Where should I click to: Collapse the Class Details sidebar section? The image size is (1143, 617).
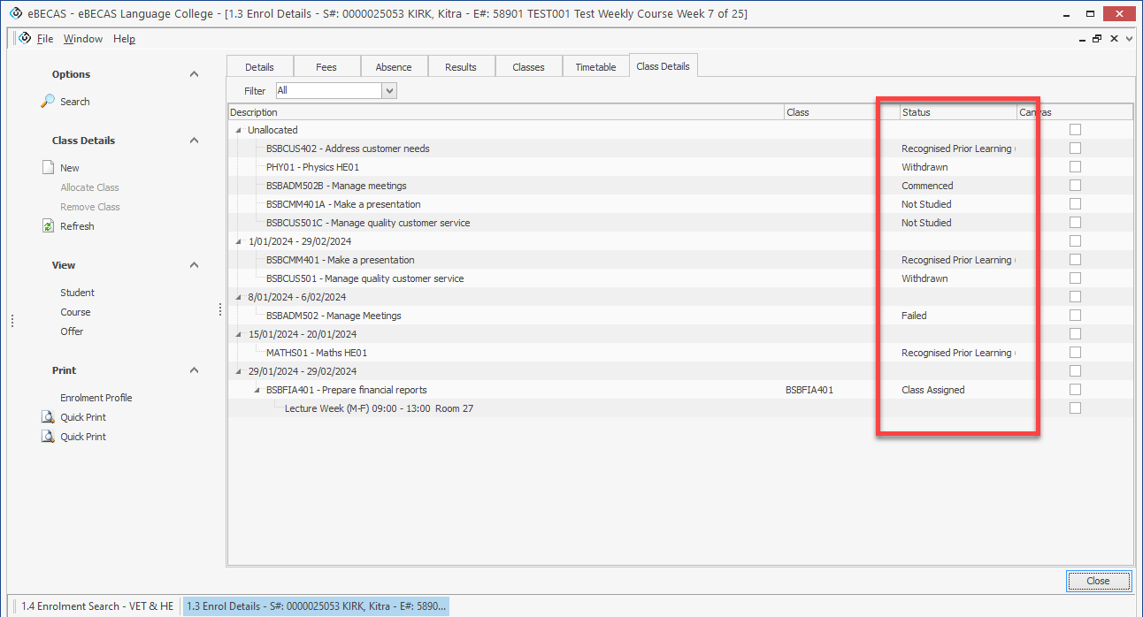[195, 141]
